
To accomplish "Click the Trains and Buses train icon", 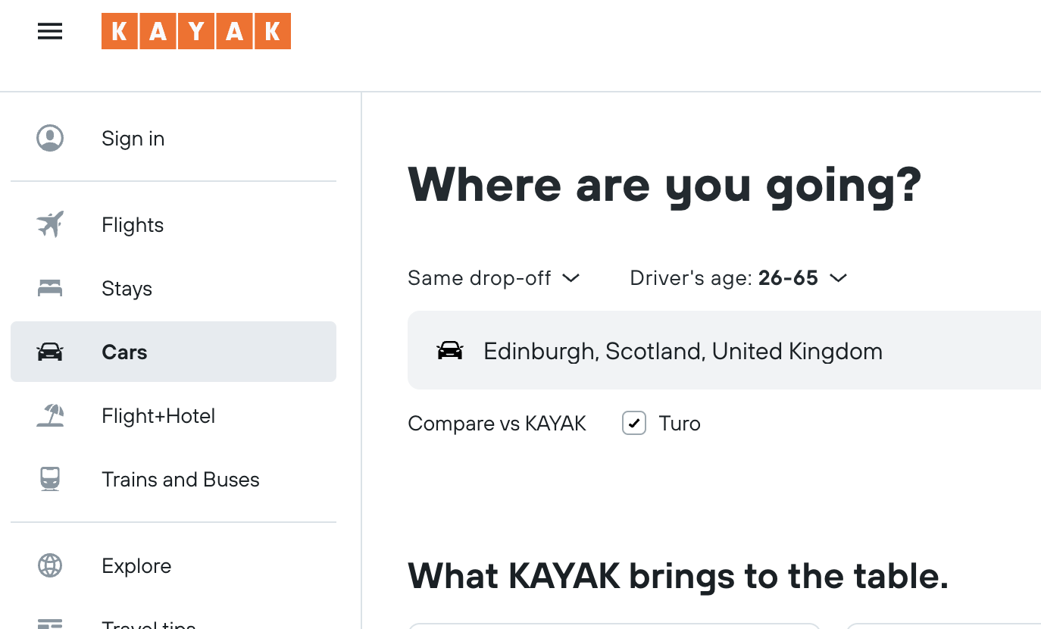I will click(x=50, y=479).
